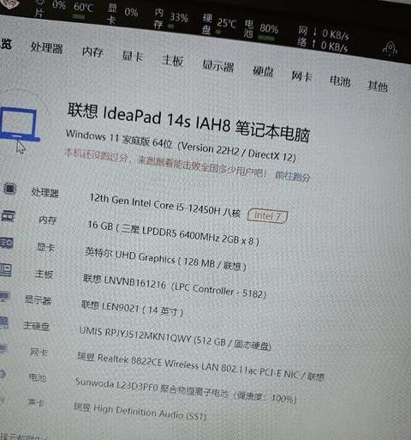Click the Intel 7 badge
Viewport: 411px width, 440px height.
point(267,216)
